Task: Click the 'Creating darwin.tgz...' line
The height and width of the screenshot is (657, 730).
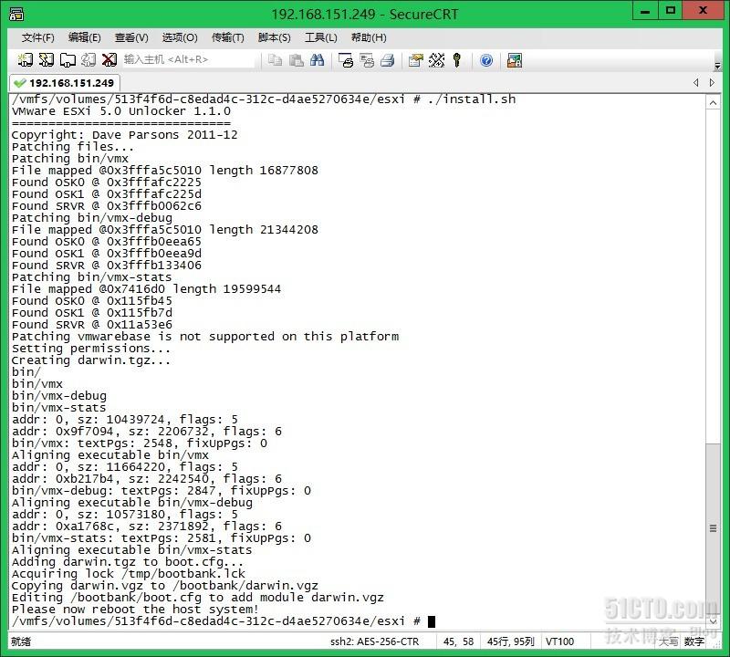Action: (x=91, y=360)
